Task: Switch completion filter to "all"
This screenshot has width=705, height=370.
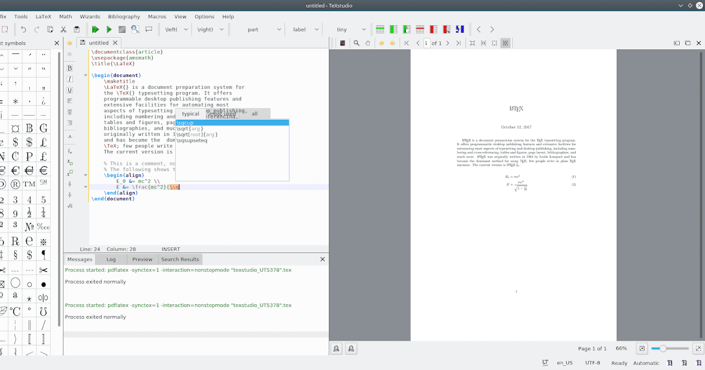Action: click(254, 113)
